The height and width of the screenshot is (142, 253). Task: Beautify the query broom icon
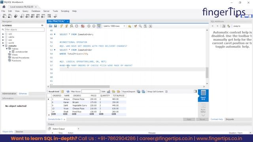135,26
